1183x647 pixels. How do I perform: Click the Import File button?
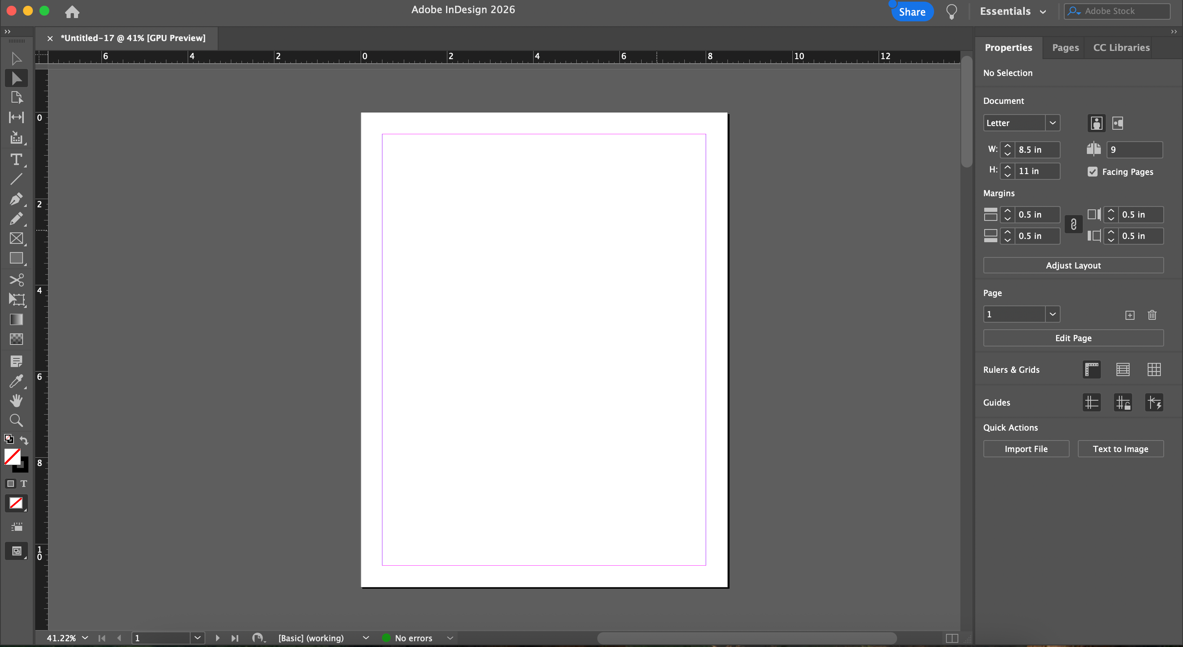1026,449
